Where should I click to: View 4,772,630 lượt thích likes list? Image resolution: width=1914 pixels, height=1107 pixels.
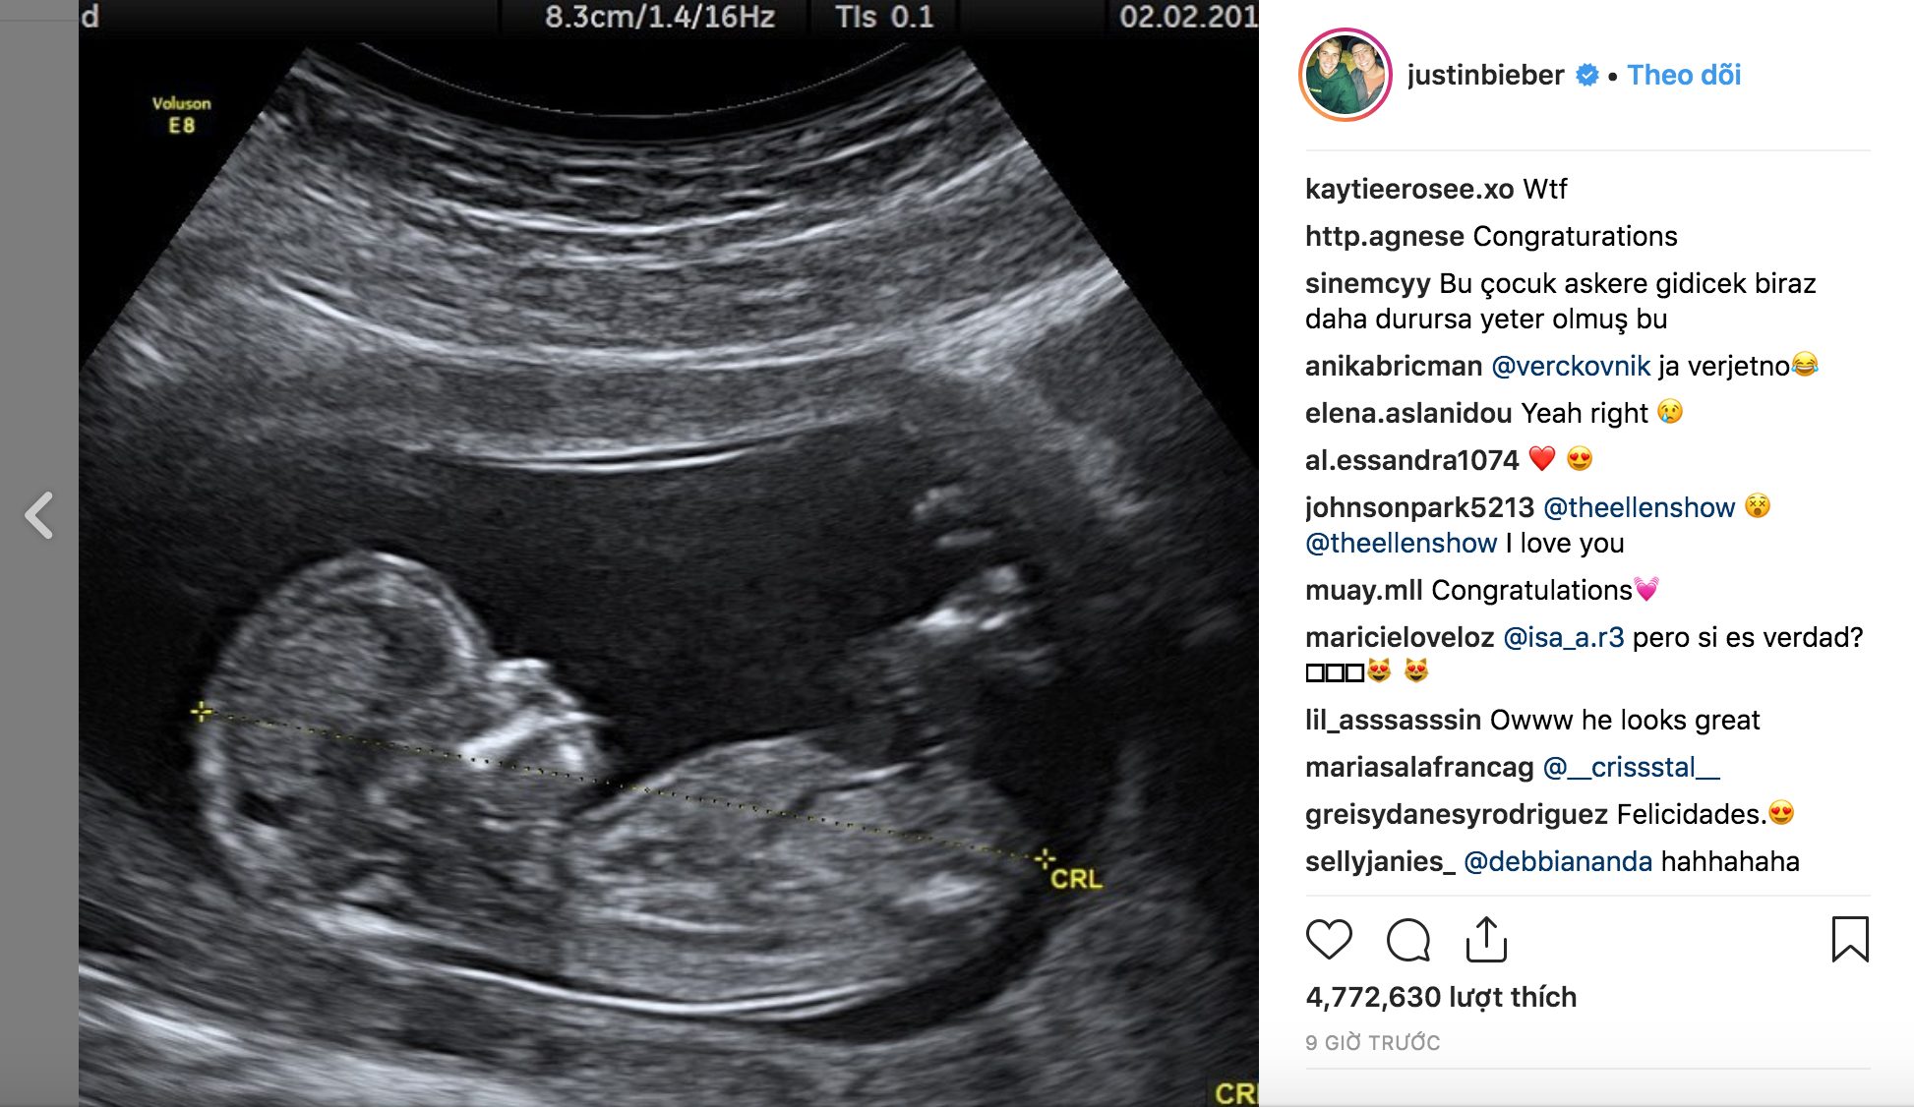click(1441, 997)
